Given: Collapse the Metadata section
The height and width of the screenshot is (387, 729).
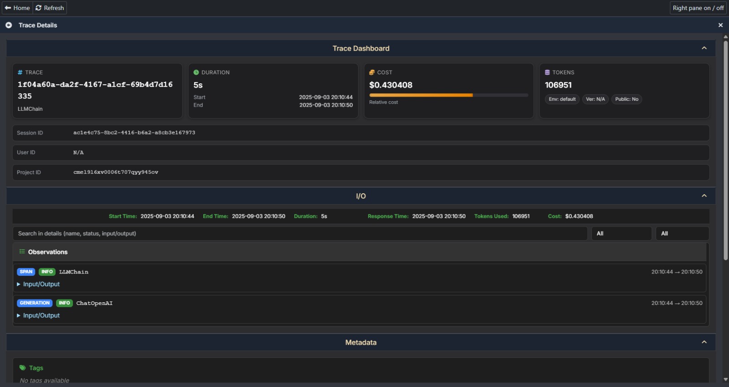Looking at the screenshot, I should coord(704,342).
